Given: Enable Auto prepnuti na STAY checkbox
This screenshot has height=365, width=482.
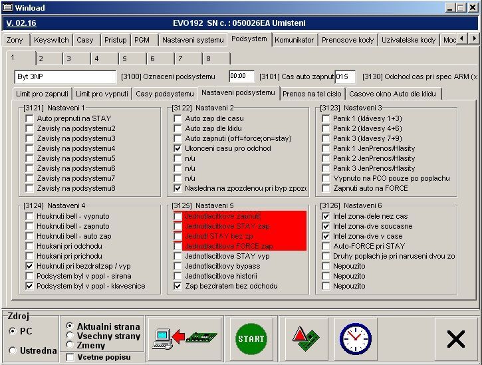Looking at the screenshot, I should coord(29,118).
